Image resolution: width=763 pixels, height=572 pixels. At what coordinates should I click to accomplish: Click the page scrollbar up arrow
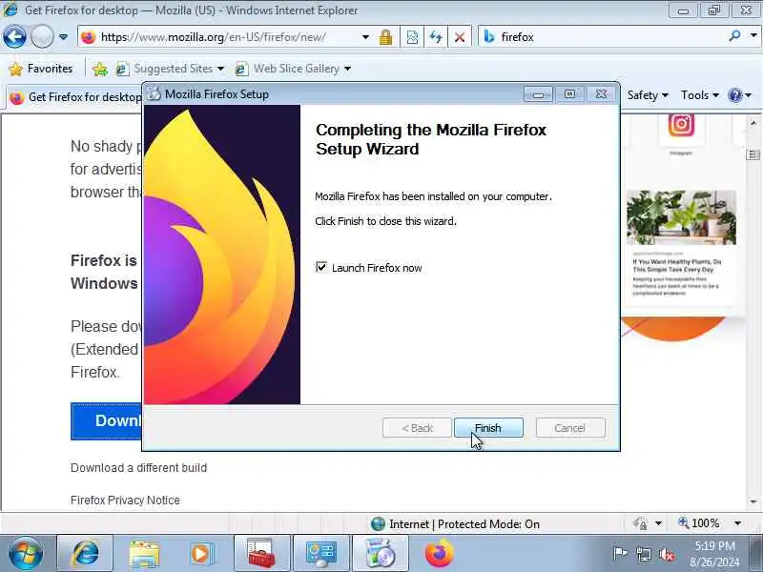click(x=753, y=123)
